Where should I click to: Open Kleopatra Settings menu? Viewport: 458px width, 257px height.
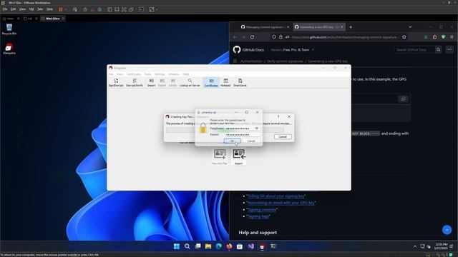coord(160,74)
